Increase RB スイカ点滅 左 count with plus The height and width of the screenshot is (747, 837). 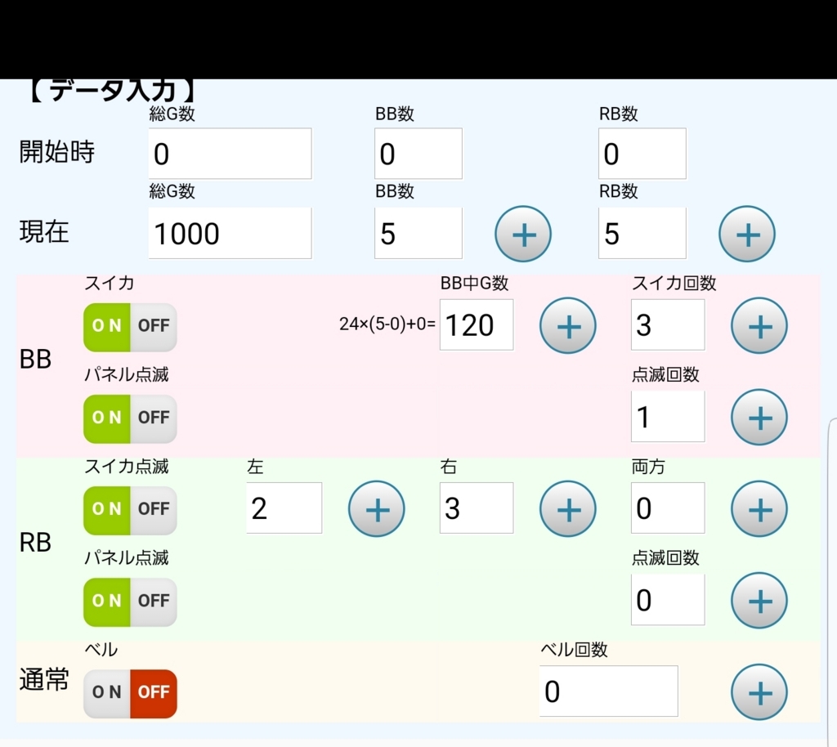(376, 509)
